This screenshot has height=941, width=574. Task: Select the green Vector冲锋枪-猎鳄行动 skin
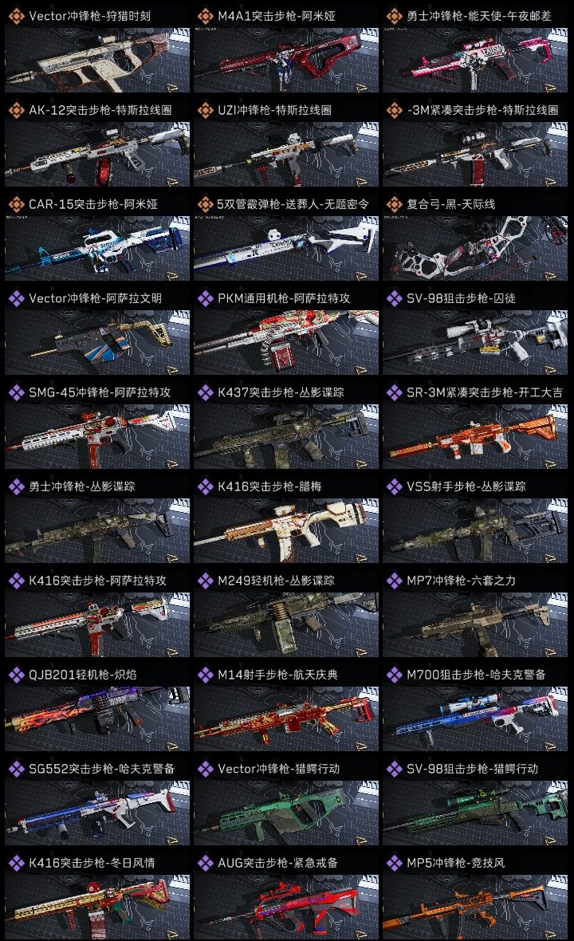tap(286, 813)
